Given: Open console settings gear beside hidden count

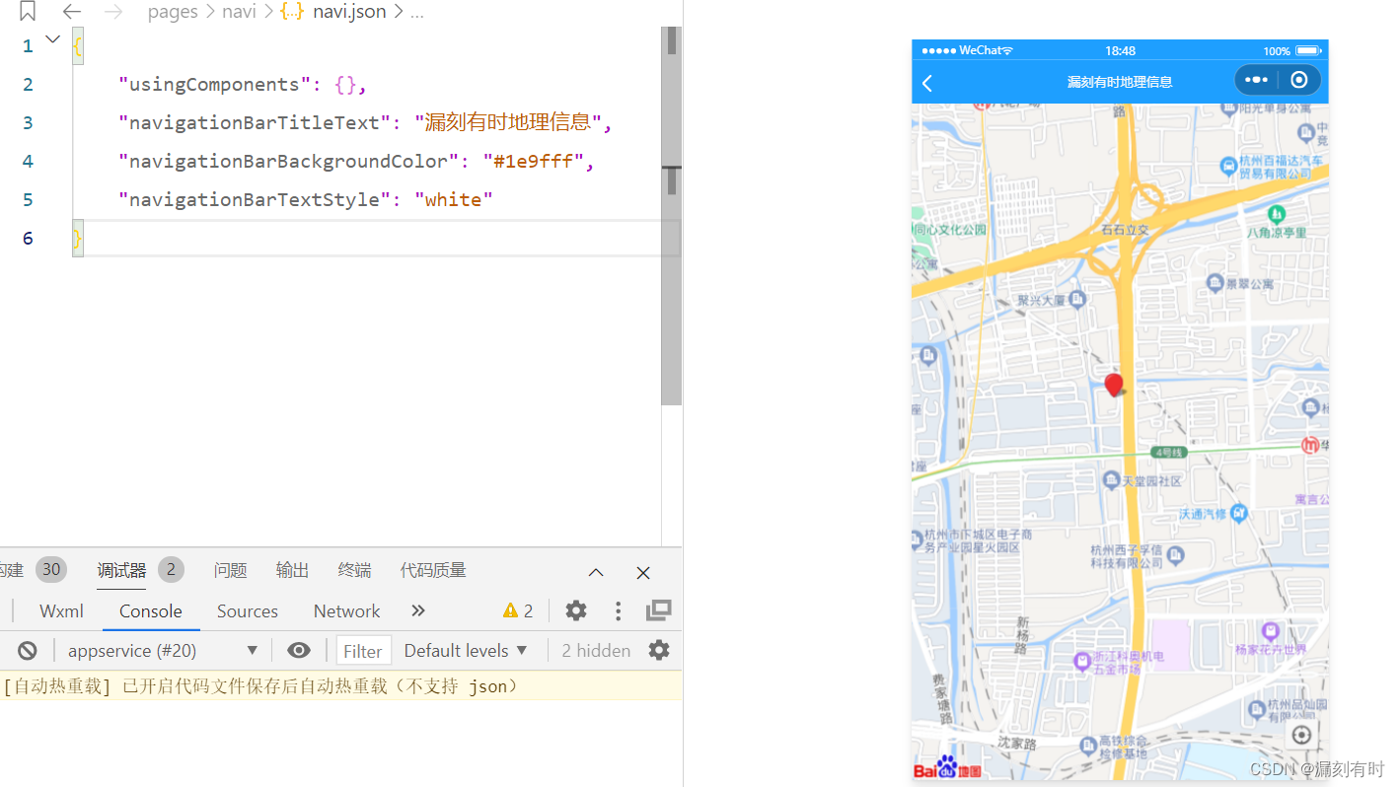Looking at the screenshot, I should (x=659, y=650).
